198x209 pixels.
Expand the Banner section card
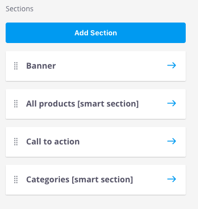(96, 66)
